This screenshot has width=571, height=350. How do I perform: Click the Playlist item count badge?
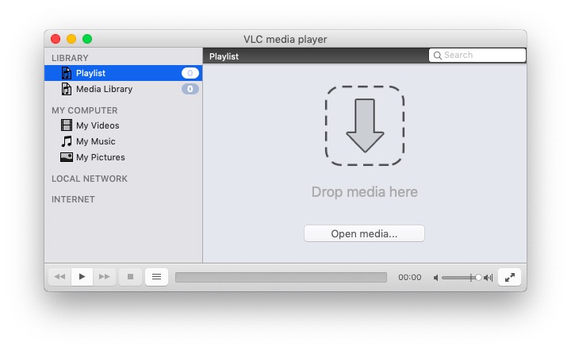pos(190,73)
